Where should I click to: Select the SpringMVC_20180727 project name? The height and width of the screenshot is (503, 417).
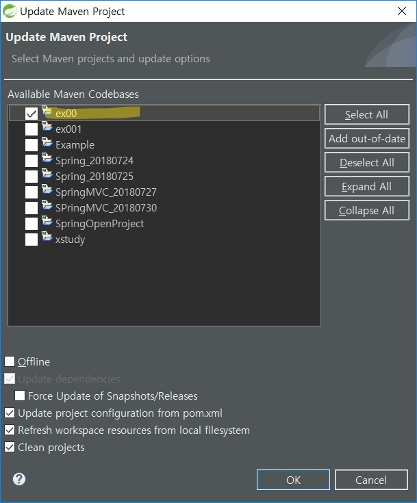point(105,192)
